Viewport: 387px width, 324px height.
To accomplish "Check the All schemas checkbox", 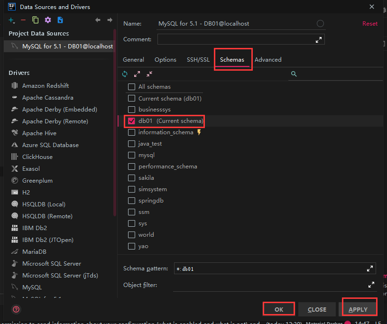I will pos(131,87).
